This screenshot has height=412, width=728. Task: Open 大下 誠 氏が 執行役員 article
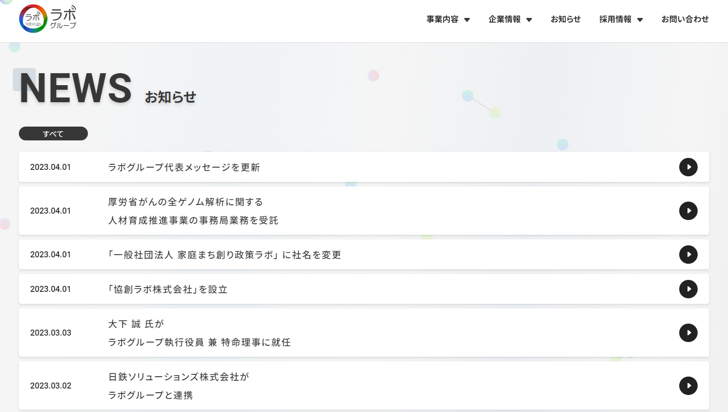(364, 333)
